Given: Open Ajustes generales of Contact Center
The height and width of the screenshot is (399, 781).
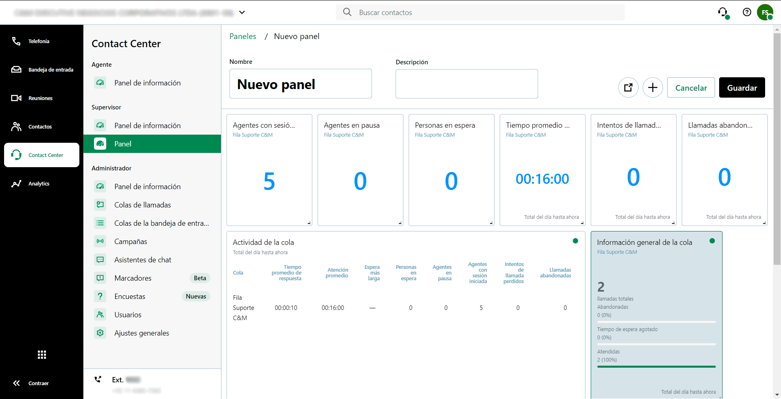Looking at the screenshot, I should pyautogui.click(x=142, y=333).
